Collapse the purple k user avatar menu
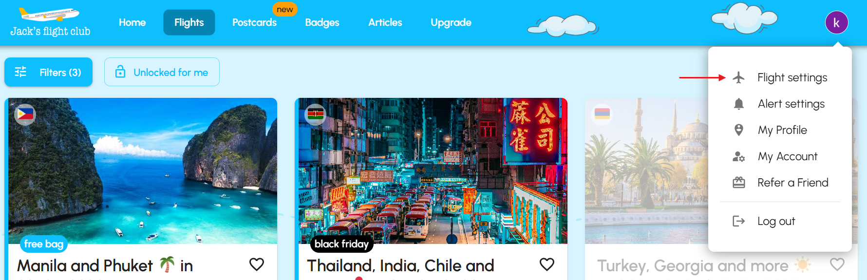The height and width of the screenshot is (280, 867). coord(836,22)
